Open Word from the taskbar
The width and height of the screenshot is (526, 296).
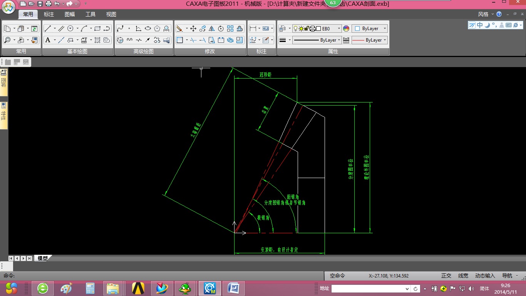pyautogui.click(x=234, y=288)
